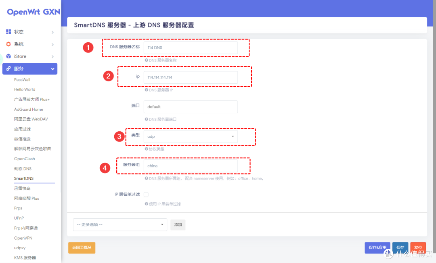The width and height of the screenshot is (436, 263).
Task: Click the help icon beside DNS 服务器端口 hint
Action: (x=146, y=119)
